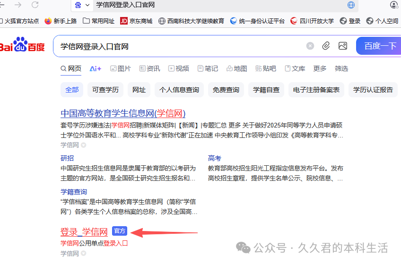The width and height of the screenshot is (401, 264).
Task: Select the 个人信息查询 filter chip
Action: (x=179, y=90)
